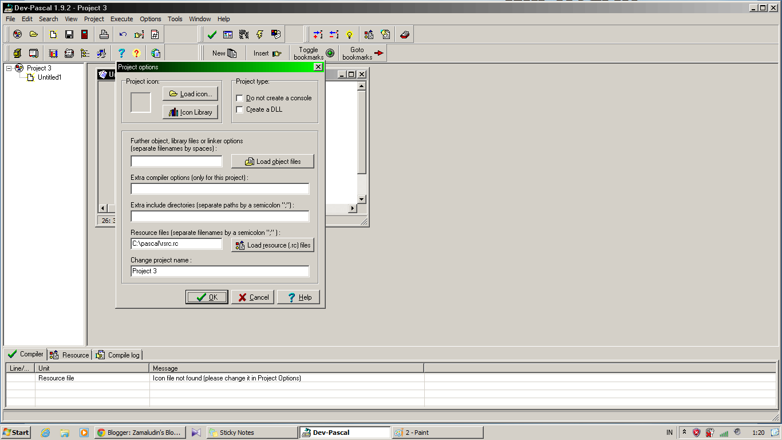Click the Load object files button
The height and width of the screenshot is (440, 782).
[x=272, y=162]
